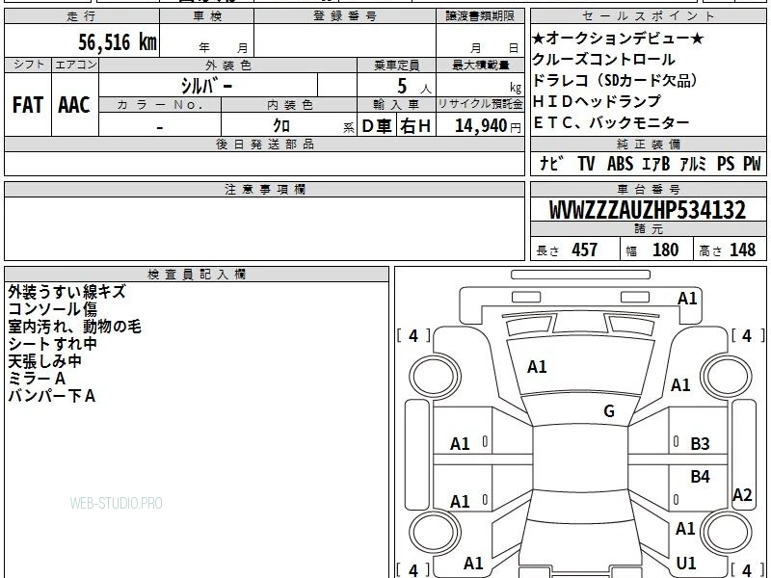Click the ナビ equipment item
This screenshot has width=771, height=578.
[550, 163]
